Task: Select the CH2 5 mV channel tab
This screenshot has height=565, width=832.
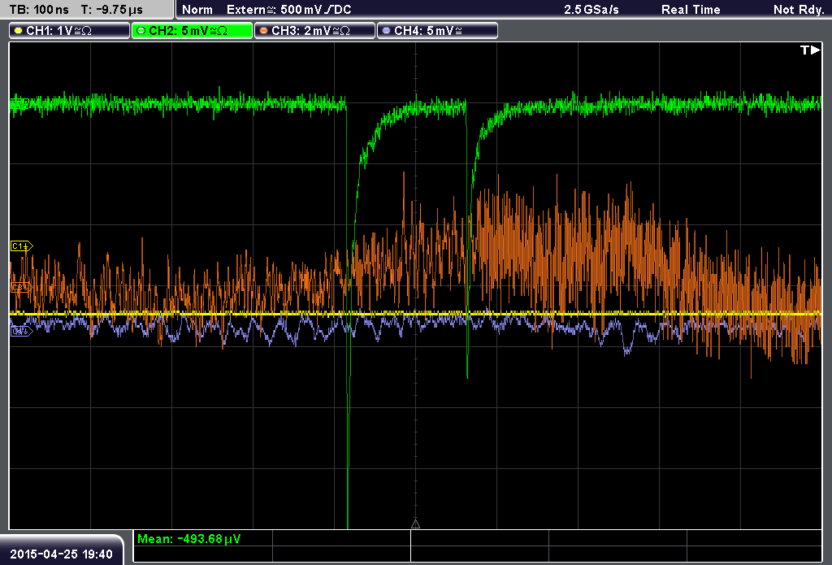Action: (192, 31)
